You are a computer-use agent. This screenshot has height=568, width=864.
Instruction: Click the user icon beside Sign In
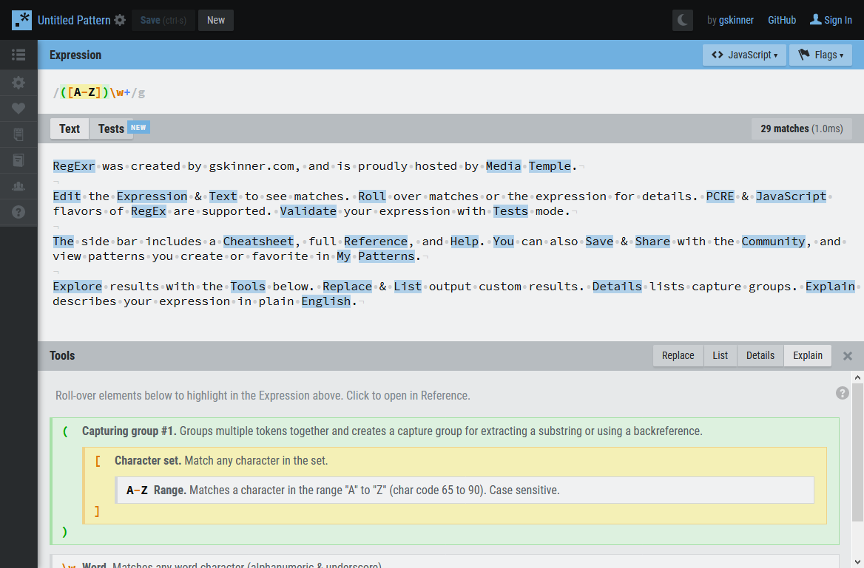(x=815, y=20)
